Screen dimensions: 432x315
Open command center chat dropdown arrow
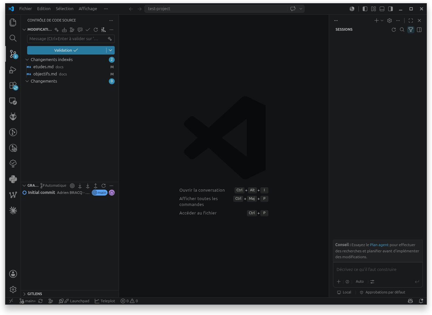click(x=301, y=9)
